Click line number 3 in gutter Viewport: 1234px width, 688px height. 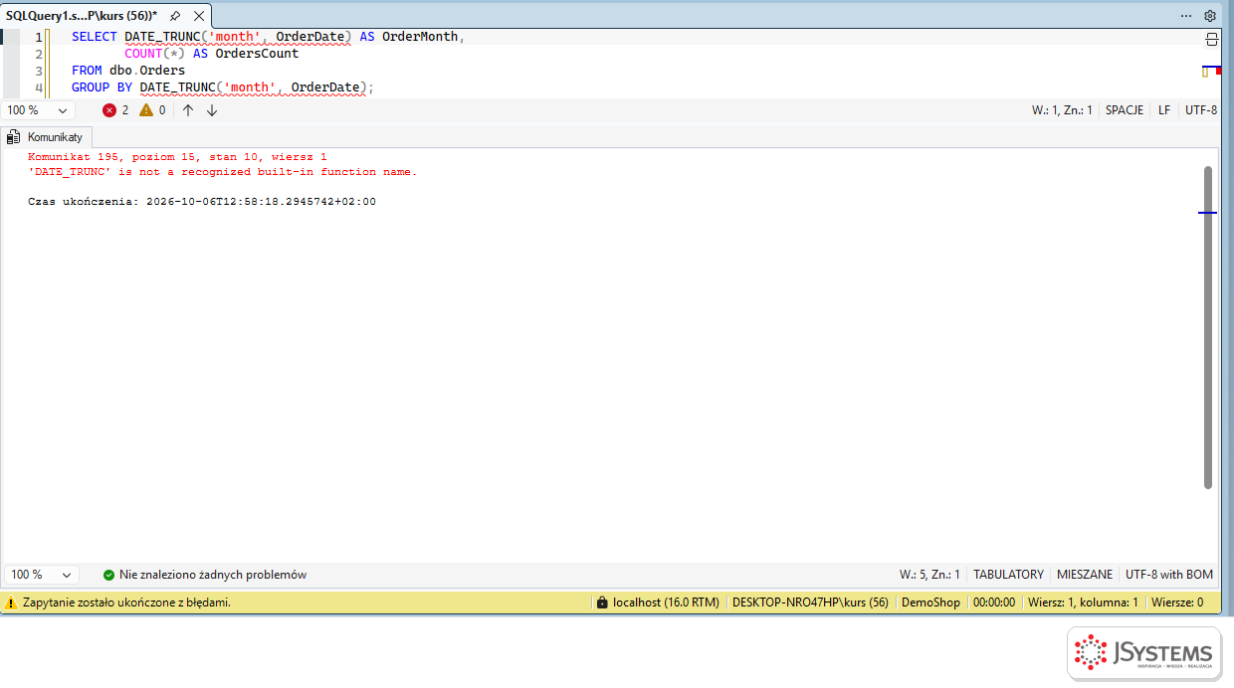pos(39,71)
